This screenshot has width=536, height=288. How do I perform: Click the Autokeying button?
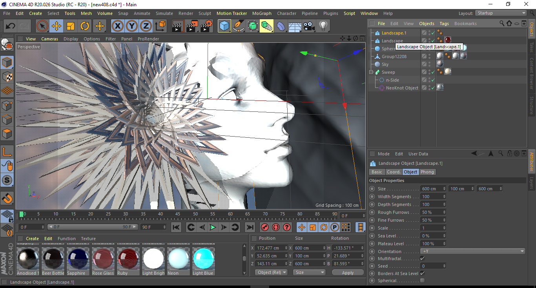tap(276, 227)
